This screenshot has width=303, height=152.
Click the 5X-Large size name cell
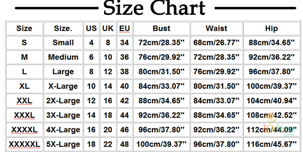click(63, 145)
